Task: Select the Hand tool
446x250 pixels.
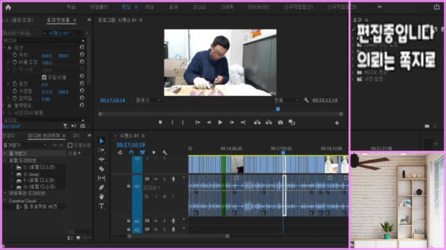Action: pyautogui.click(x=102, y=197)
